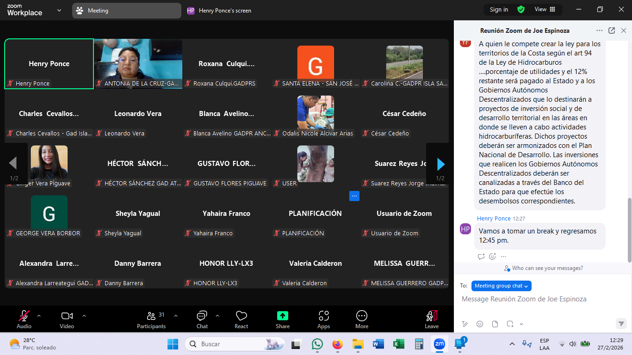Expand video options arrow next to Video

[84, 316]
